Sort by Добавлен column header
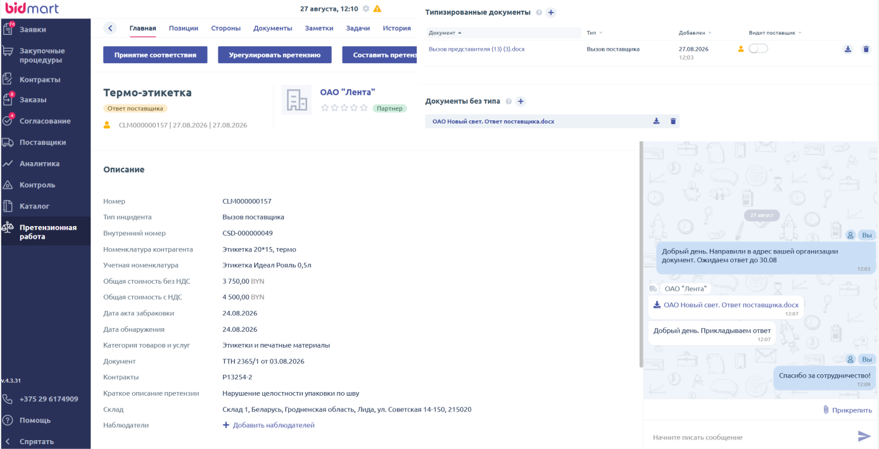The height and width of the screenshot is (449, 879). pos(695,32)
